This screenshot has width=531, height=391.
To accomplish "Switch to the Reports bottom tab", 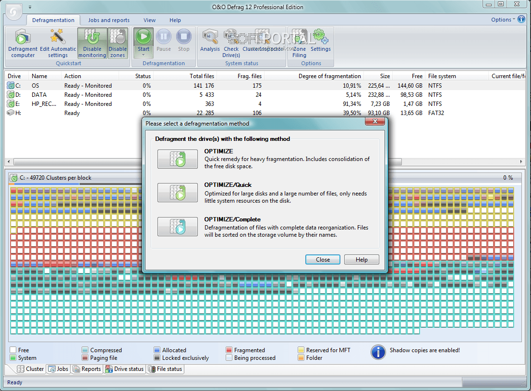I will click(x=87, y=368).
